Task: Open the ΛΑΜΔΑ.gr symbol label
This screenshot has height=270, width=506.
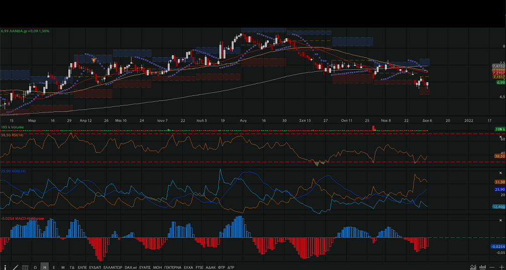Action: pyautogui.click(x=25, y=31)
